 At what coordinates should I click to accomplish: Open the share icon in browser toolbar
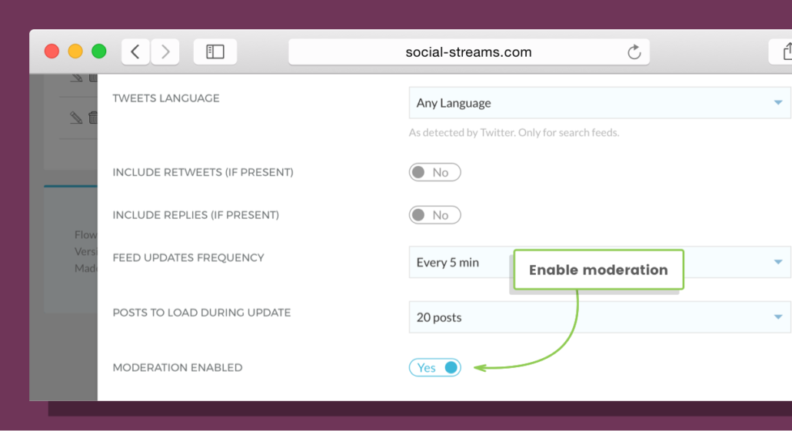785,51
